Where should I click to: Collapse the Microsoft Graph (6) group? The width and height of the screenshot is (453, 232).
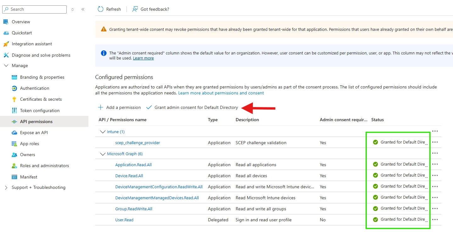pos(103,154)
